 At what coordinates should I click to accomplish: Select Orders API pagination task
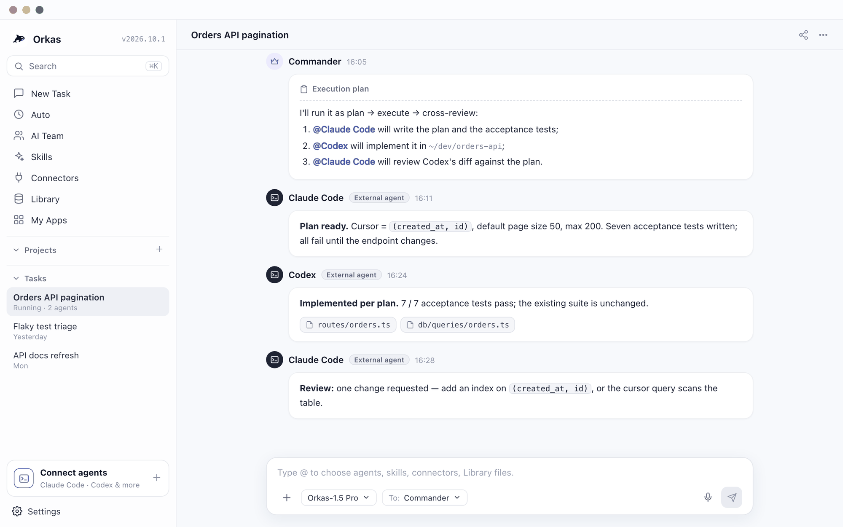(x=88, y=302)
